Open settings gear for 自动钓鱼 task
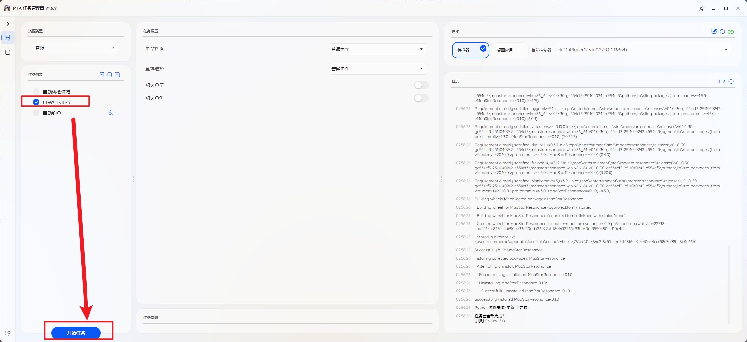747x342 pixels. click(x=111, y=113)
